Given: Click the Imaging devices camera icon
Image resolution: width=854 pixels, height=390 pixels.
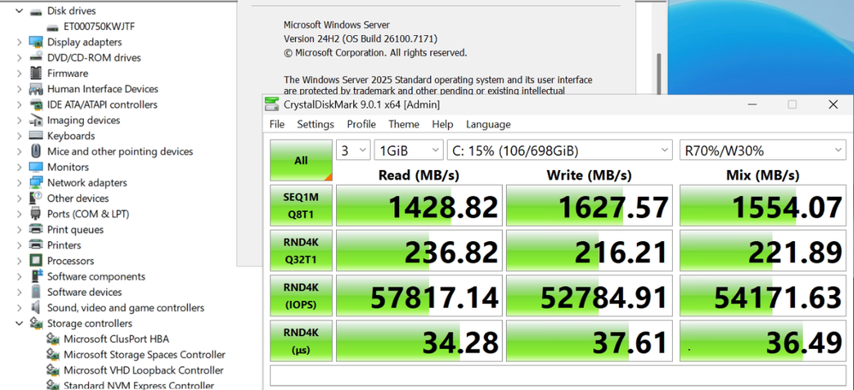Looking at the screenshot, I should (x=36, y=121).
